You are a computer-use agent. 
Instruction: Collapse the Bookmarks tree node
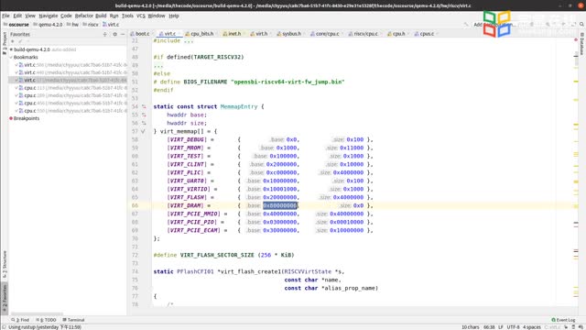(11, 57)
